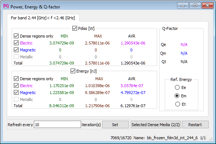Click the PQ application icon in title bar
This screenshot has width=216, height=144.
point(6,6)
